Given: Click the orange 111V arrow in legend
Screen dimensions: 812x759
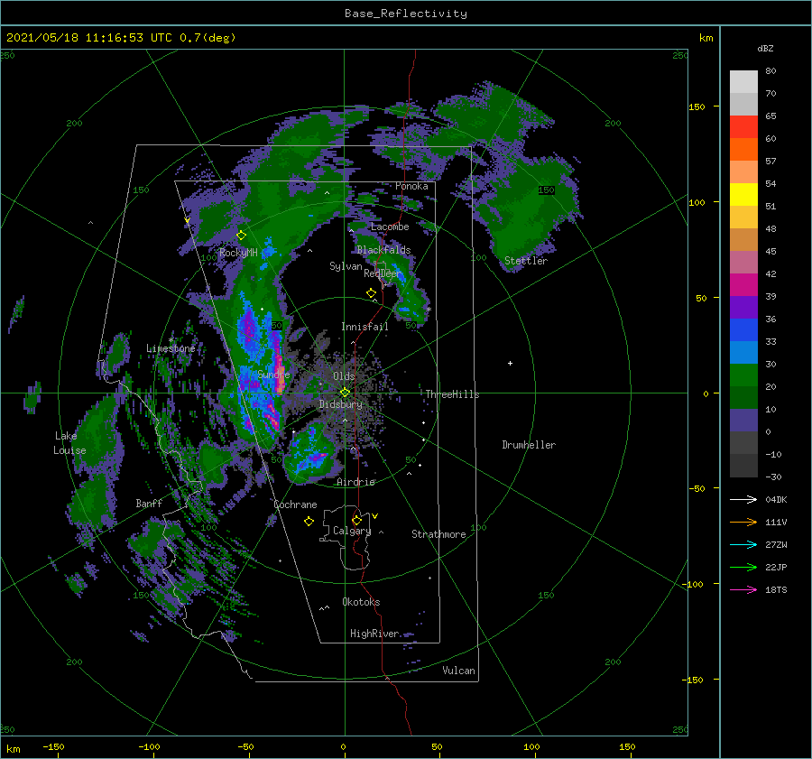Looking at the screenshot, I should [x=743, y=523].
